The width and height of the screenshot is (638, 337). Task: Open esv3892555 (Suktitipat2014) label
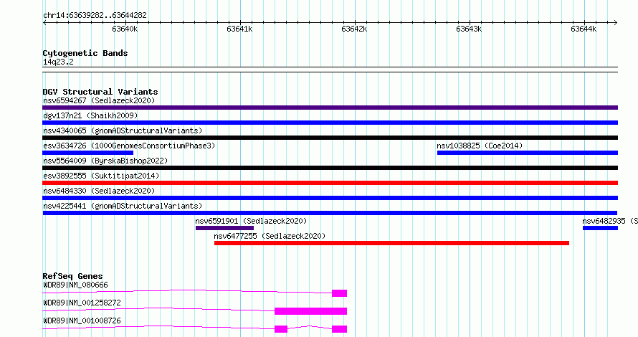click(x=101, y=176)
